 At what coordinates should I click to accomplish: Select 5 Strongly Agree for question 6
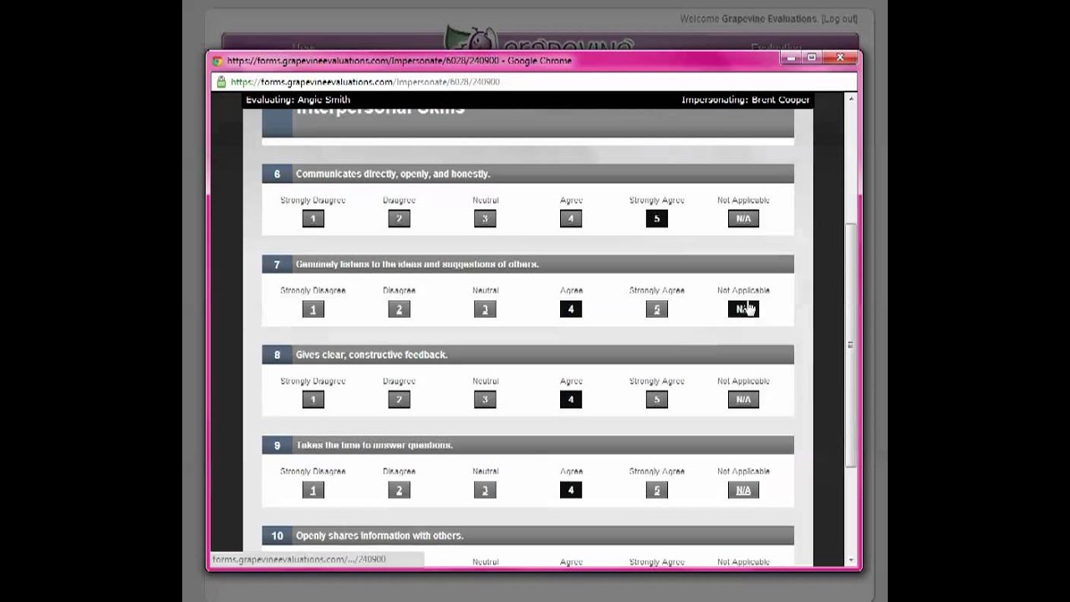[x=656, y=219]
